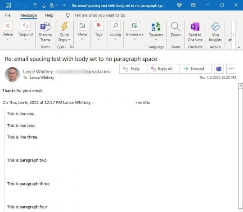Click the Tell me search field

[99, 15]
